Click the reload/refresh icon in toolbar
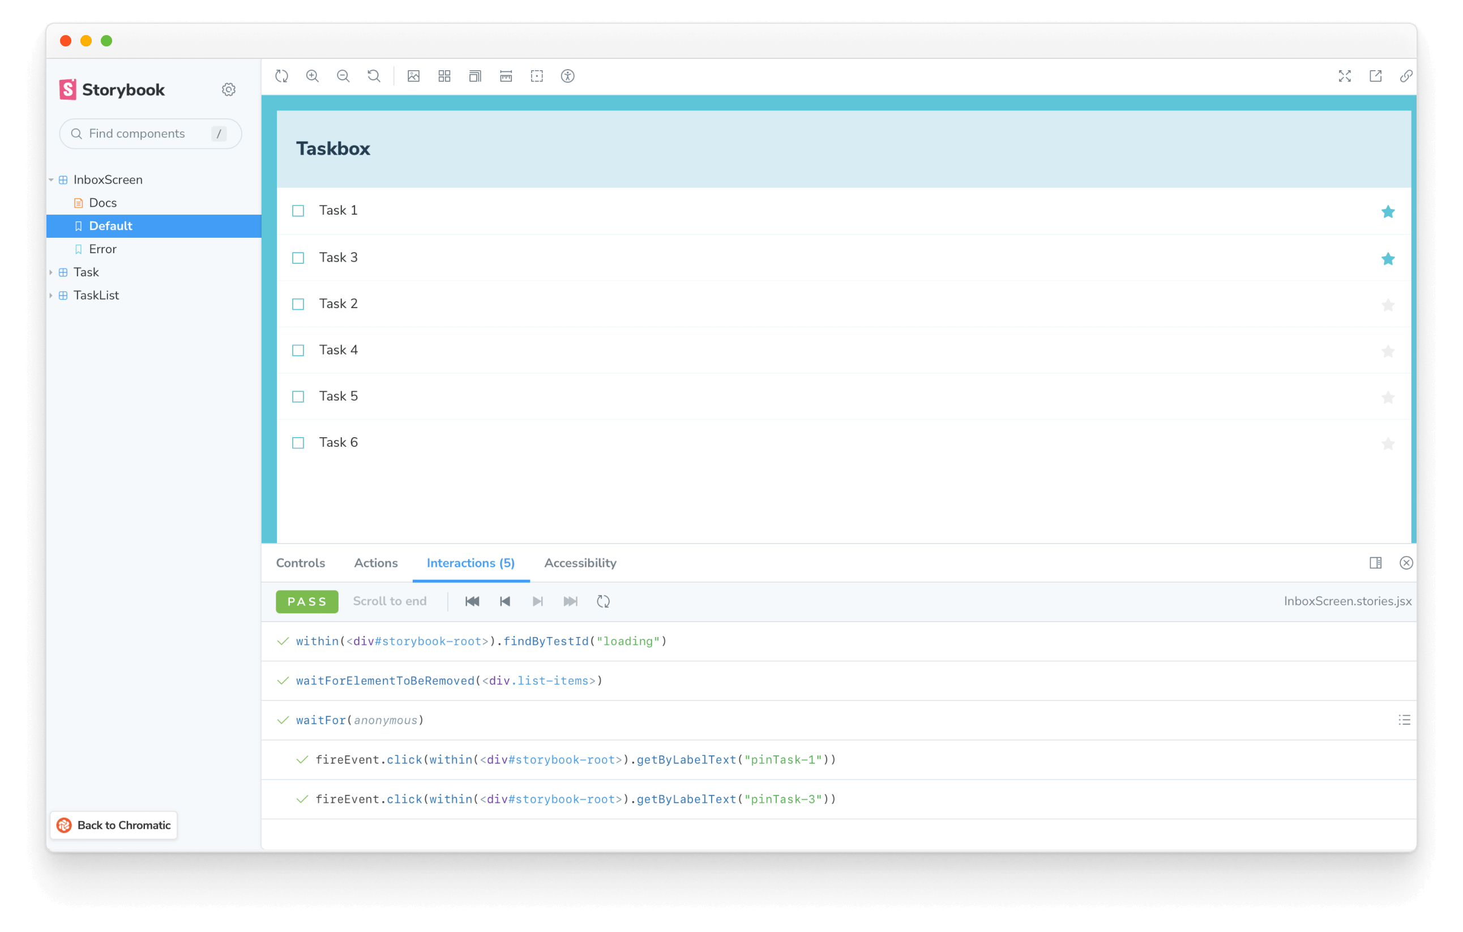The image size is (1463, 932). click(x=281, y=76)
